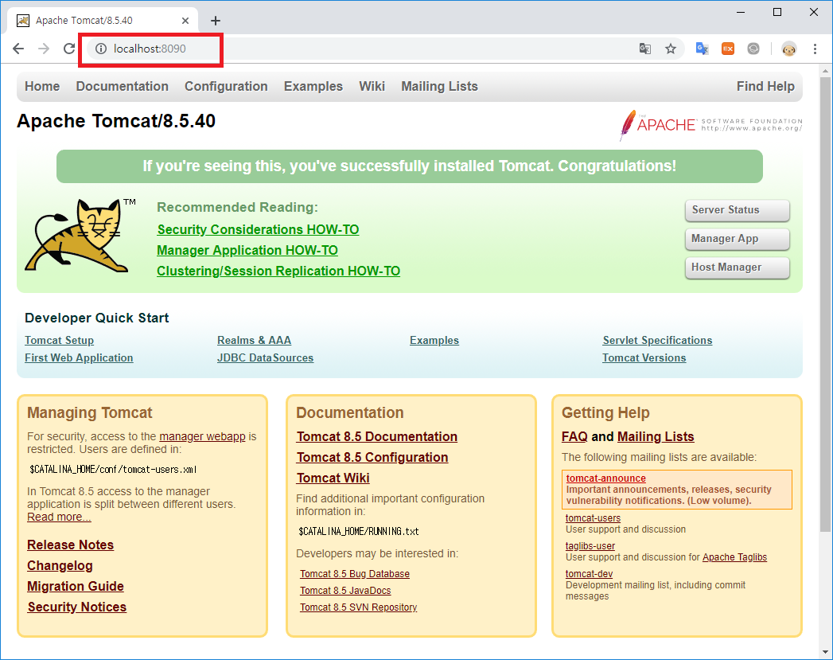Open the Chrome three-dot menu
This screenshot has height=660, width=833.
[815, 49]
